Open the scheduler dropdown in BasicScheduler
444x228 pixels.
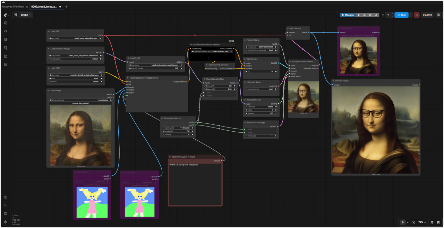click(261, 107)
